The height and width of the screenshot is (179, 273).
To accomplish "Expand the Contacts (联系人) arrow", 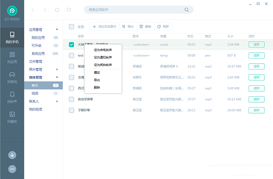I will (x=57, y=101).
